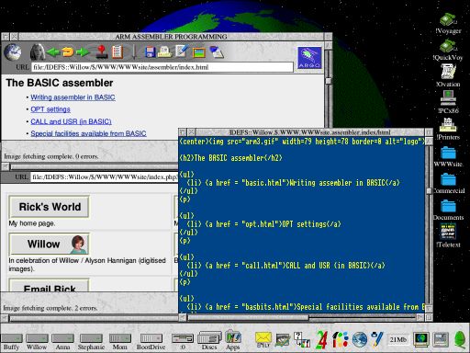Click the h2 'The BASIC assembler' source line
Screen dimensions: 470x353
click(231, 158)
